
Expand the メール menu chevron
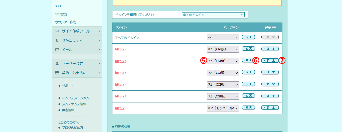(99, 50)
